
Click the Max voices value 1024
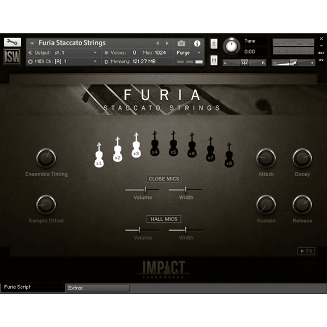point(160,53)
